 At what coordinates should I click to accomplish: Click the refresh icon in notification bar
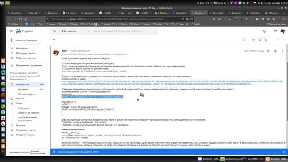(x=54, y=152)
